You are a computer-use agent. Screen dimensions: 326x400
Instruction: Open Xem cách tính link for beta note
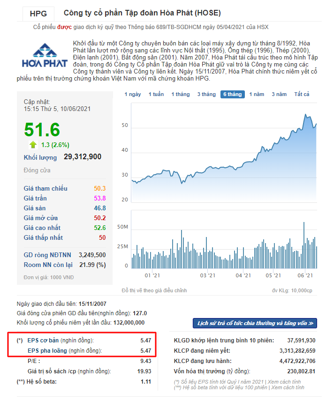click(287, 387)
